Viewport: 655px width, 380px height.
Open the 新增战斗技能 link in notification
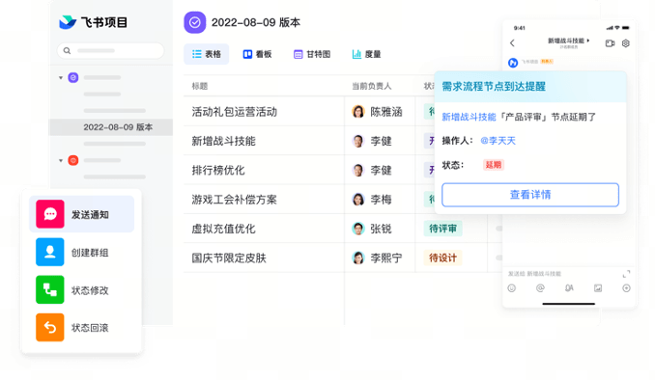point(469,118)
